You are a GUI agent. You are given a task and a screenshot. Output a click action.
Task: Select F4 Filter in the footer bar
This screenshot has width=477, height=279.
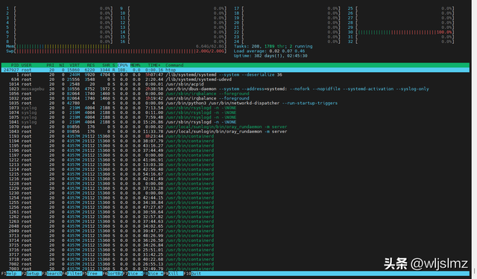(x=72, y=274)
